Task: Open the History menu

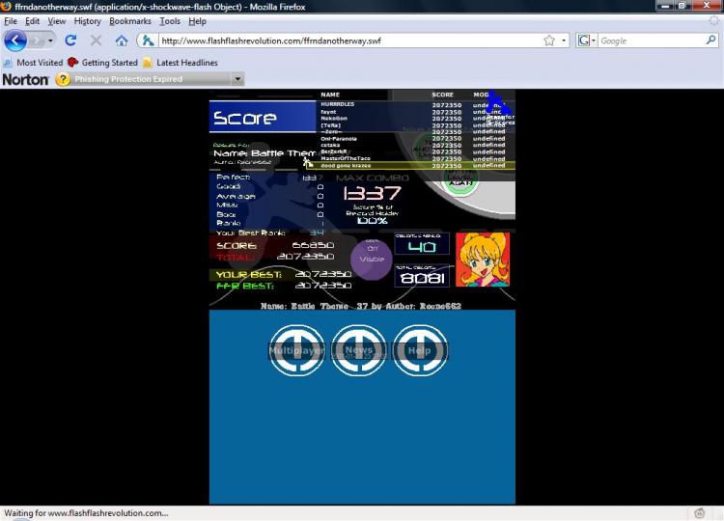Action: point(87,20)
